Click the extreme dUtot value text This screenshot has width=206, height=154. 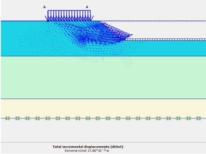point(87,151)
